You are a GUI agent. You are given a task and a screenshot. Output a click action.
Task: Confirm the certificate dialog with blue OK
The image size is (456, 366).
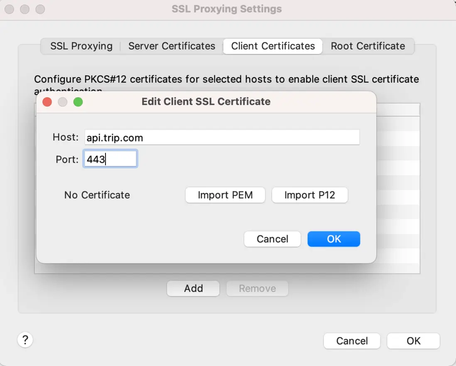point(333,239)
